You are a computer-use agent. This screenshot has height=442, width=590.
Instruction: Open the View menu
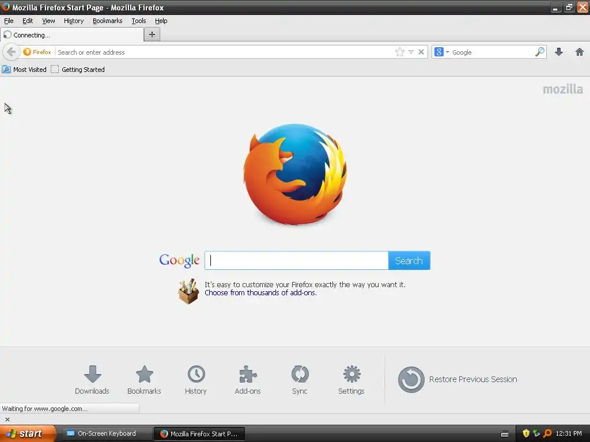[x=48, y=21]
